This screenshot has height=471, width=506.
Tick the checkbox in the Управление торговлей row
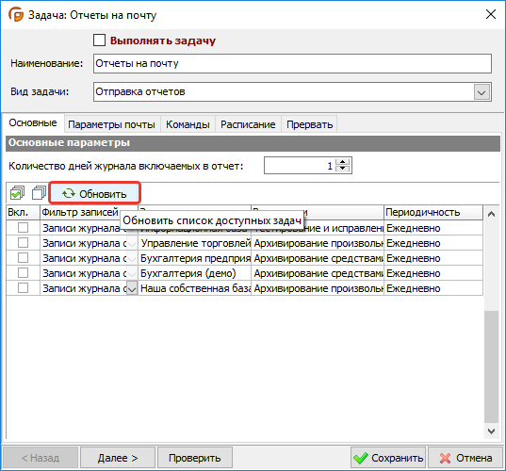coord(23,243)
